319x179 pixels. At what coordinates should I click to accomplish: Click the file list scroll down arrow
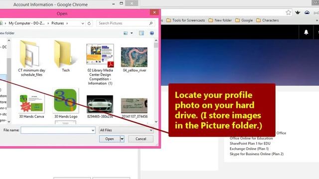[156, 121]
